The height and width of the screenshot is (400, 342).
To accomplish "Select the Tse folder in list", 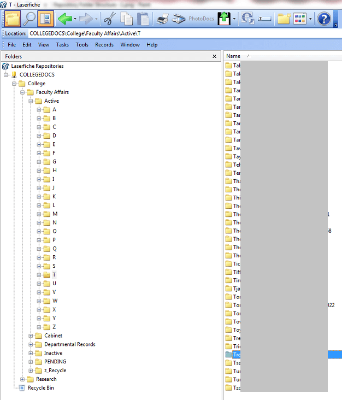I will [237, 363].
